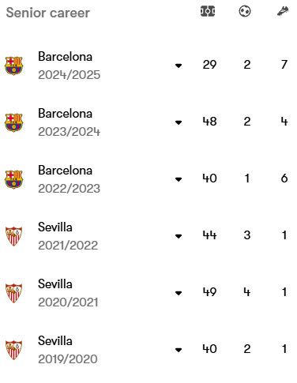Expand the Barcelona 2024/2025 season row
Image resolution: width=297 pixels, height=383 pixels.
pyautogui.click(x=179, y=66)
